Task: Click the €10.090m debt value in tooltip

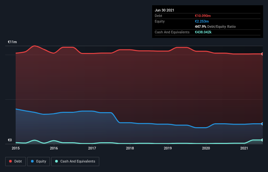Action: pyautogui.click(x=203, y=16)
